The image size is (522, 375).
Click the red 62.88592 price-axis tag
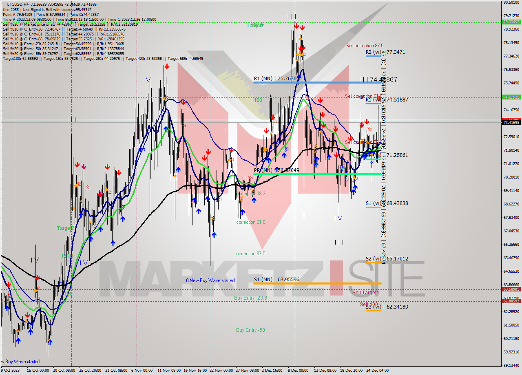[x=511, y=301]
